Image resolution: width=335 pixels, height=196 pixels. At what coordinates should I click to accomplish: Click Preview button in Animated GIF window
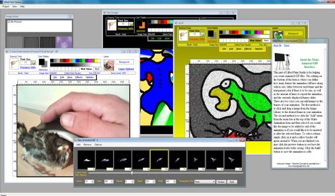[x=221, y=182]
